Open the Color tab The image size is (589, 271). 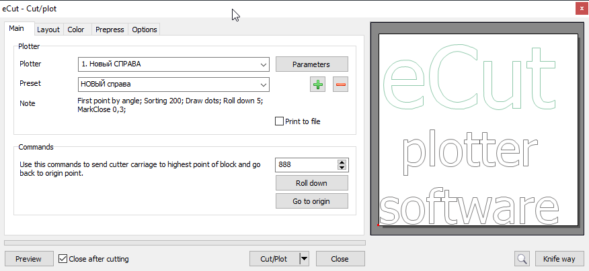76,30
